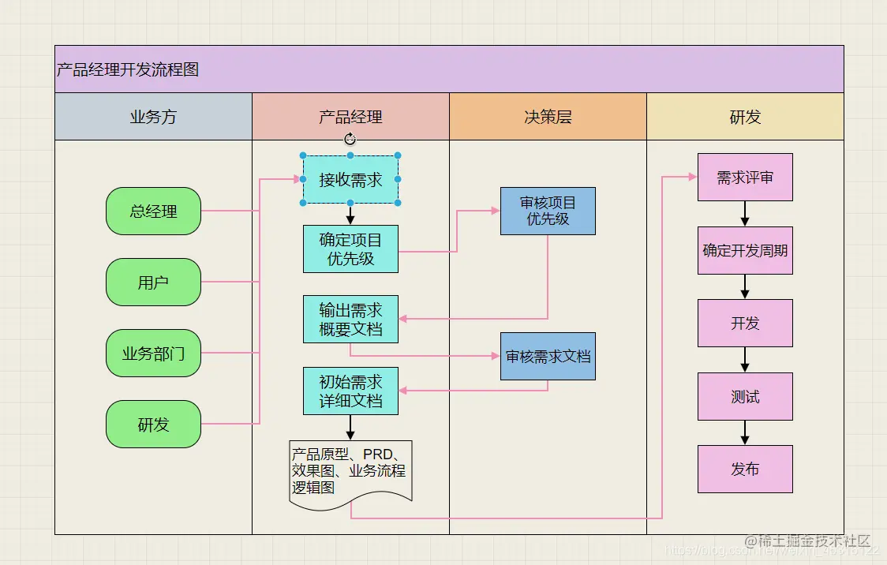Select the 审核需求文档 blue box
The height and width of the screenshot is (565, 887).
[x=548, y=357]
